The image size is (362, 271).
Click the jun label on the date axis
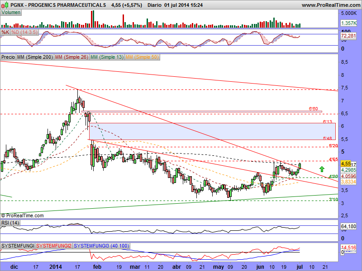pyautogui.click(x=260, y=267)
